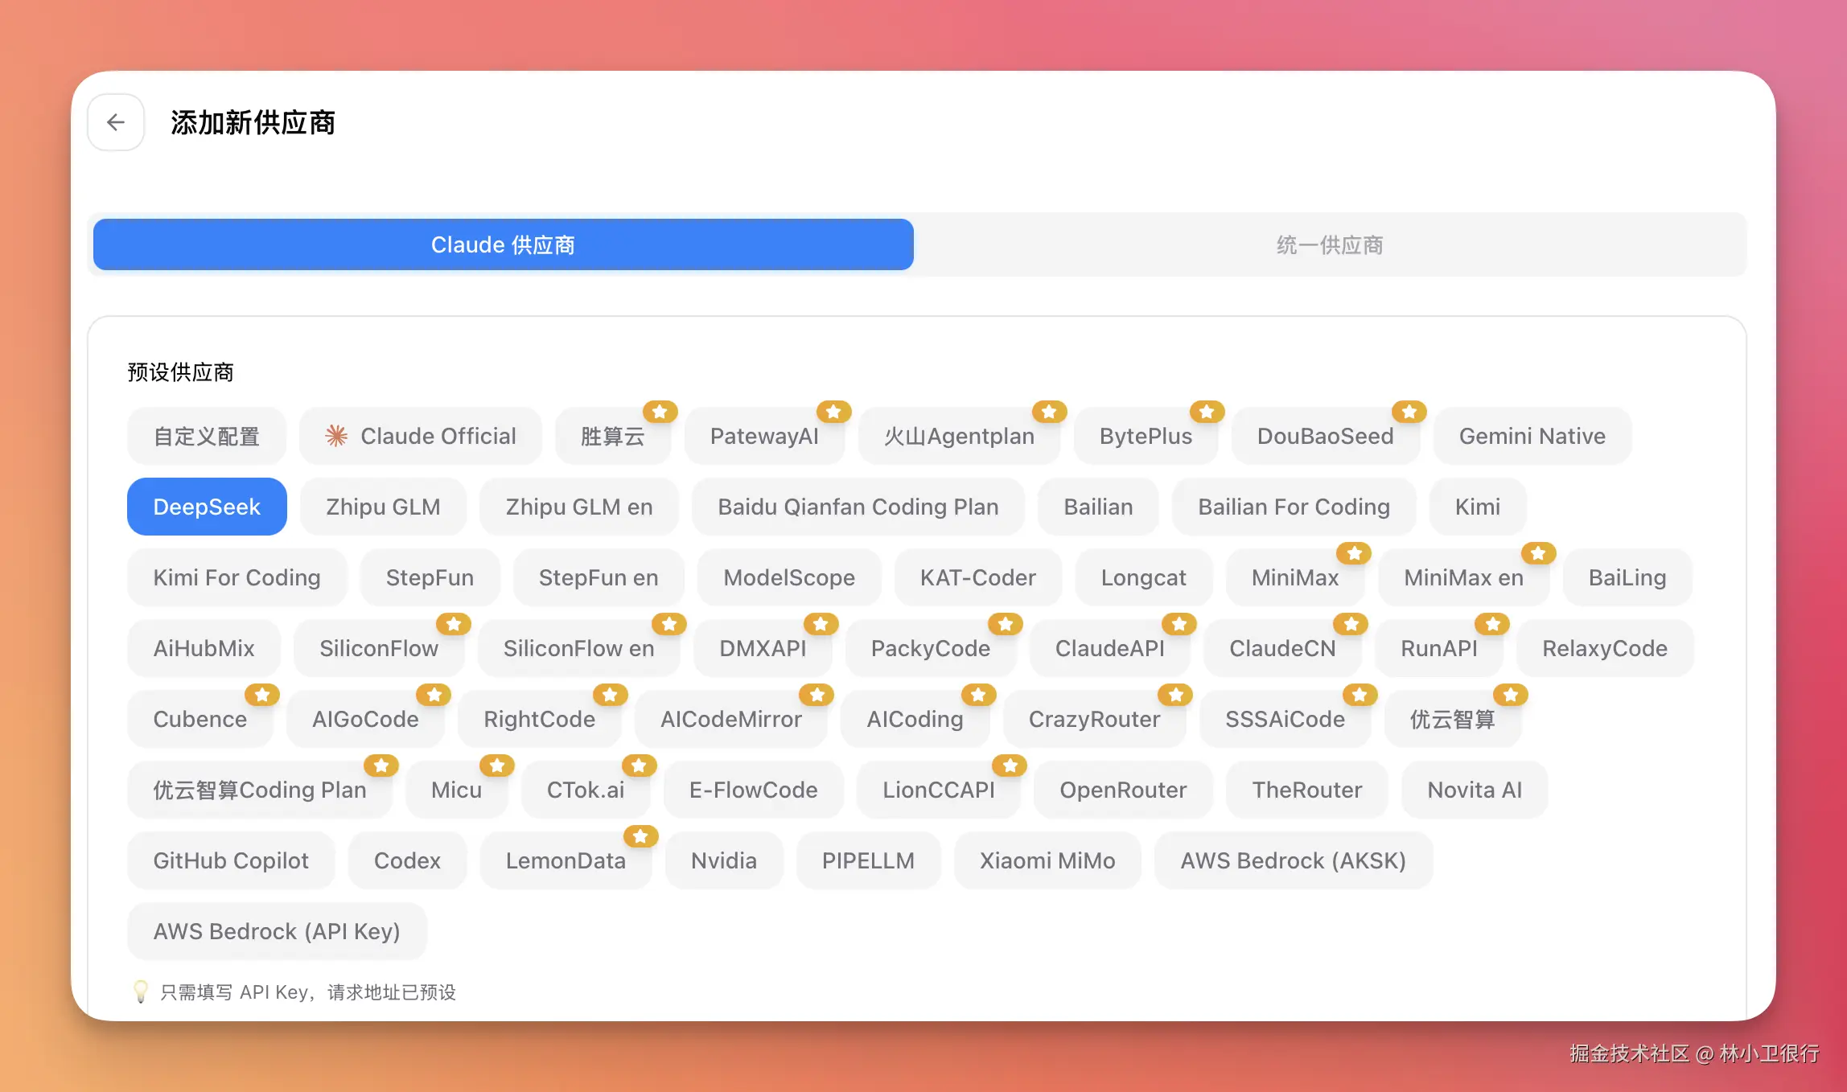The image size is (1847, 1092).
Task: Pick StepFun en preset
Action: coord(599,577)
